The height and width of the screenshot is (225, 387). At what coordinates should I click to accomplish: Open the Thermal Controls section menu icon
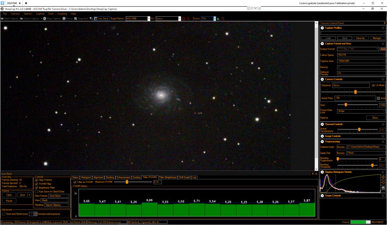[383, 124]
